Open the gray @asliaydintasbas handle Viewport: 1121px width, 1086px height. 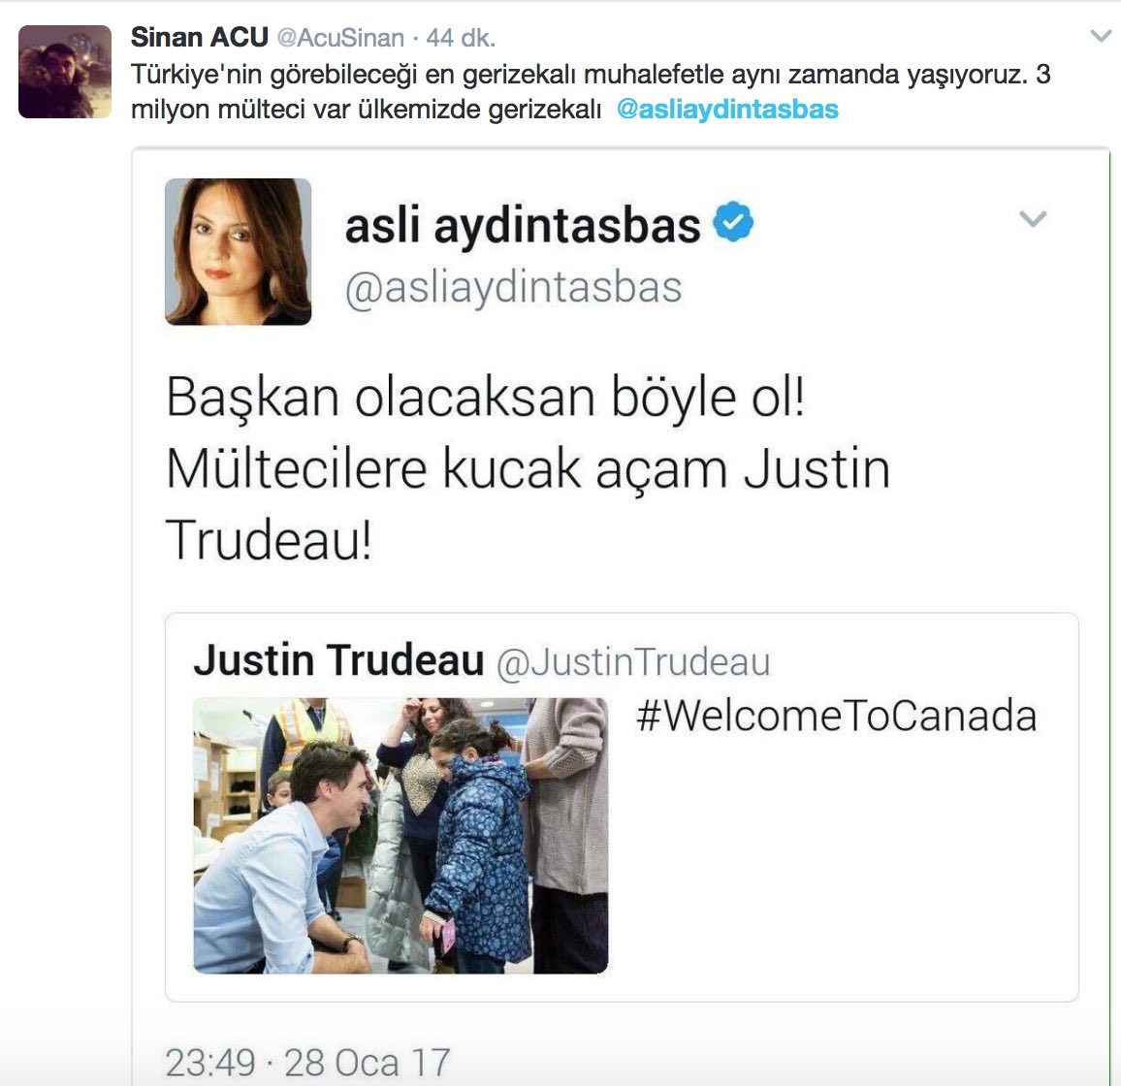(x=513, y=289)
